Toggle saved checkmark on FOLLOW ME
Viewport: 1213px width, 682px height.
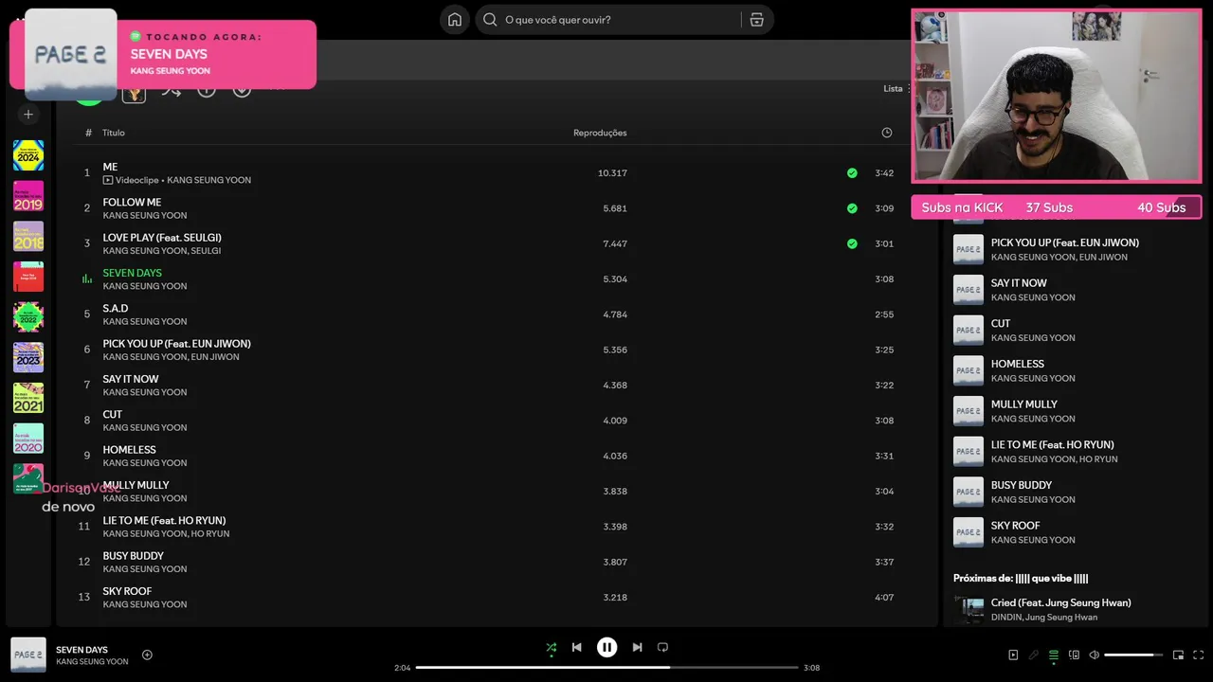click(x=852, y=208)
